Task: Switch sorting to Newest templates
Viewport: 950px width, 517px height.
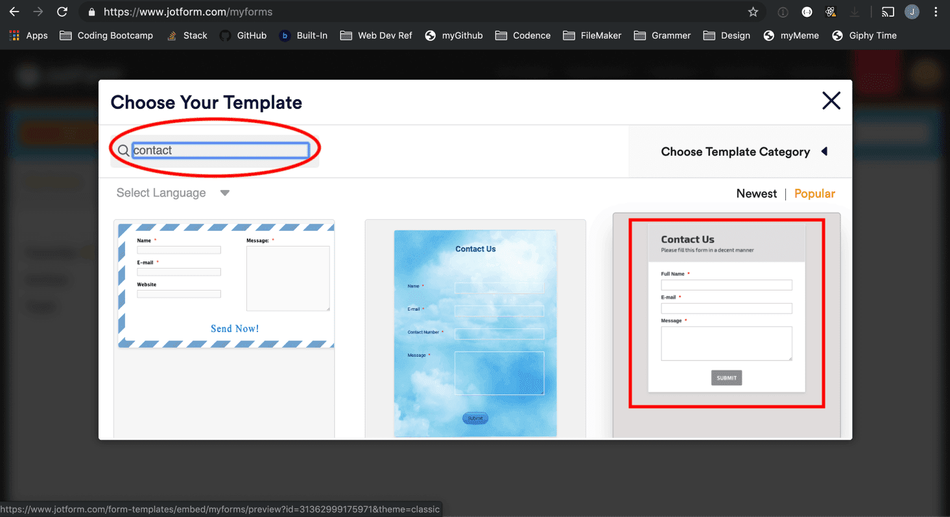Action: [x=756, y=193]
